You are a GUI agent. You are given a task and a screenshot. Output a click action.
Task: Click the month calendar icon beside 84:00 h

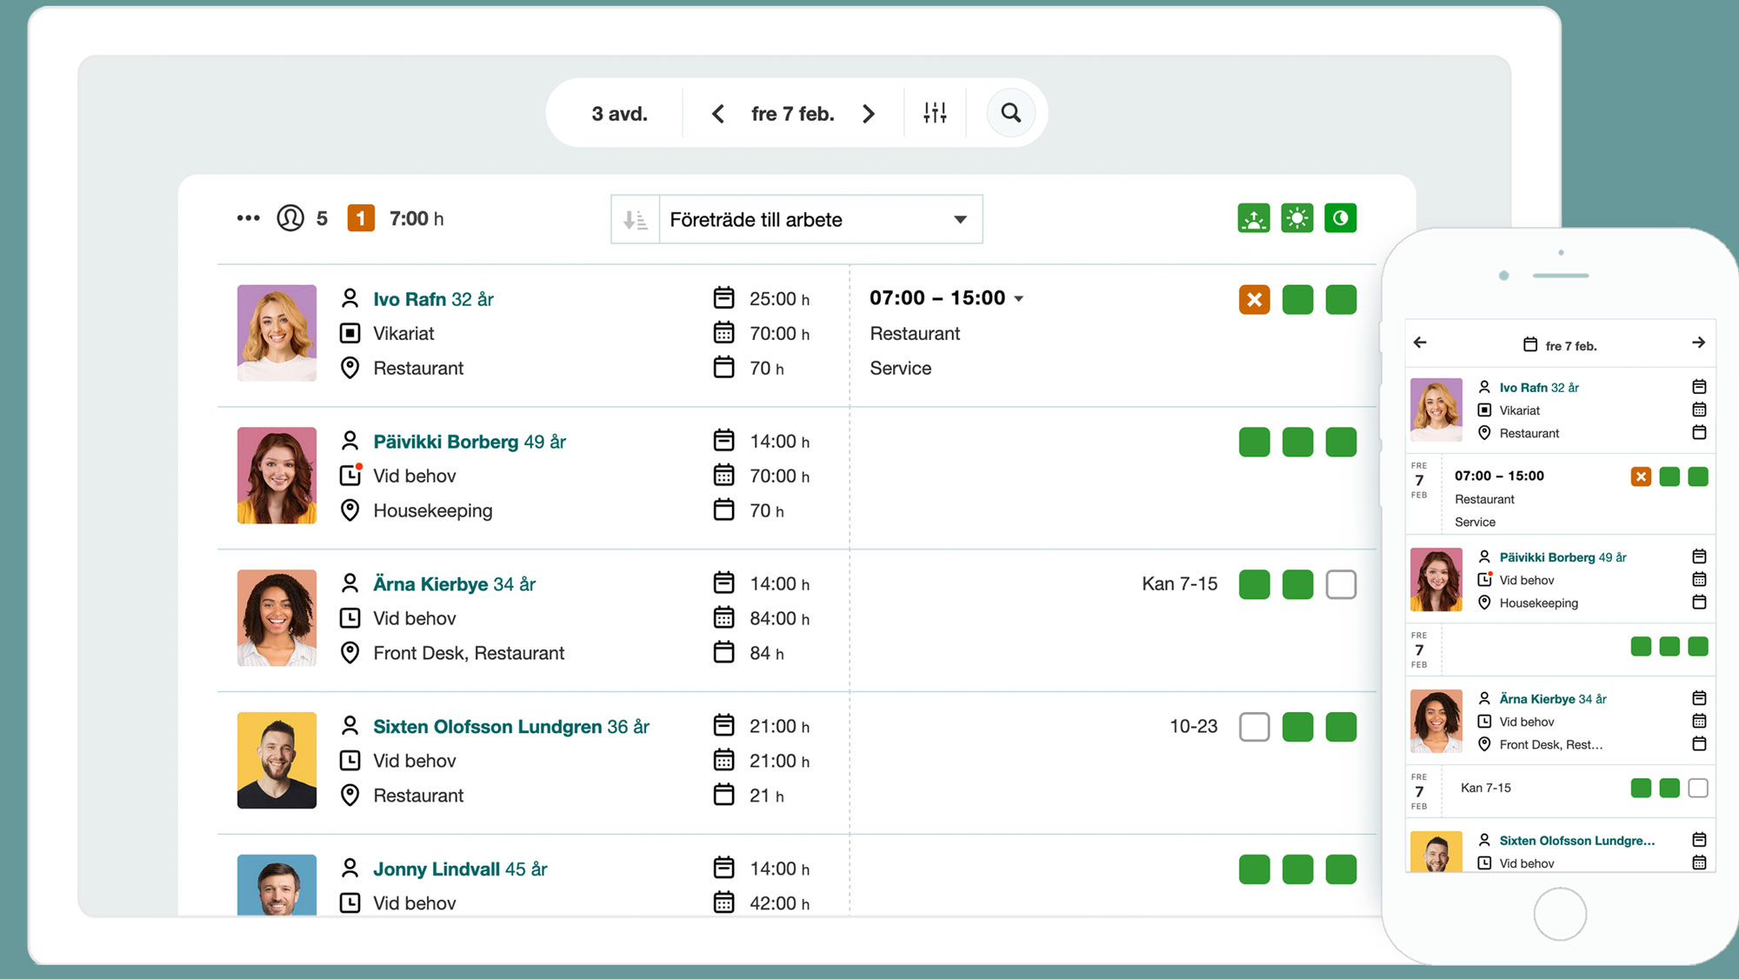(x=724, y=618)
